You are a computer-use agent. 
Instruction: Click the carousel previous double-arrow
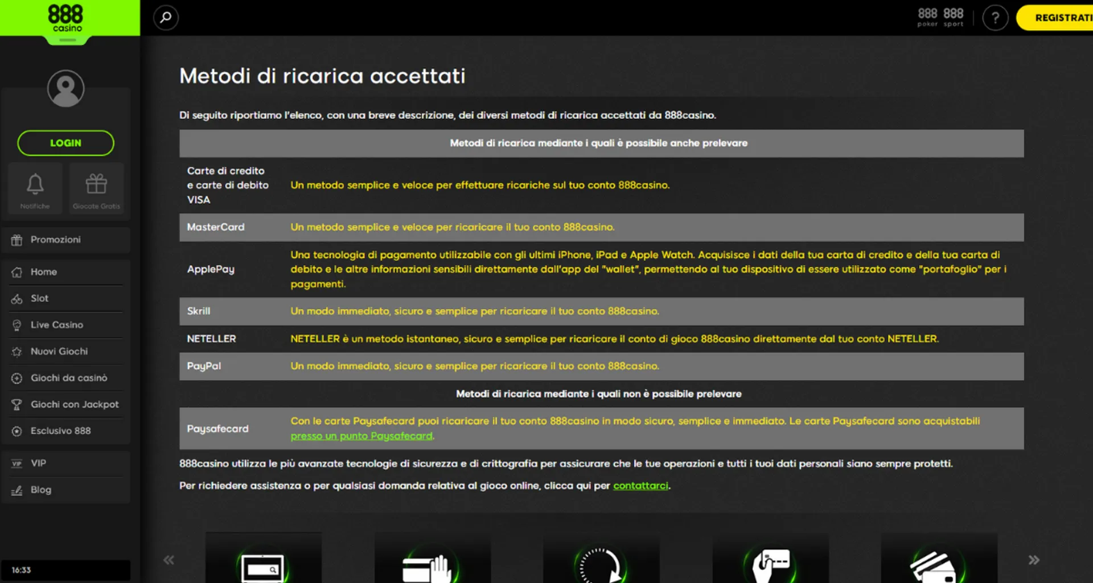pos(169,560)
